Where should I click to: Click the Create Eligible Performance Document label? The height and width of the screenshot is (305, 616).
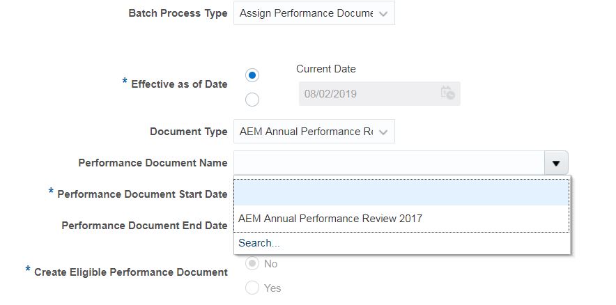click(x=131, y=272)
